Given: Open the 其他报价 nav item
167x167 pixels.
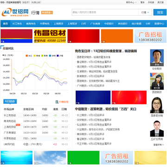Looking at the screenshot, I should [122, 24].
